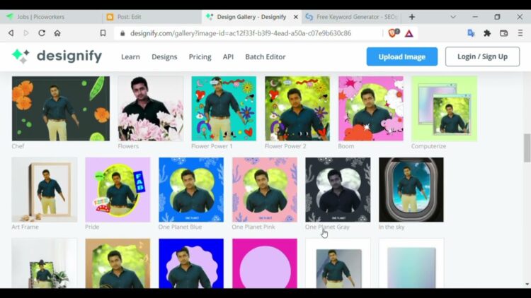The height and width of the screenshot is (298, 531).
Task: Choose the One Planet Blue design
Action: click(191, 189)
